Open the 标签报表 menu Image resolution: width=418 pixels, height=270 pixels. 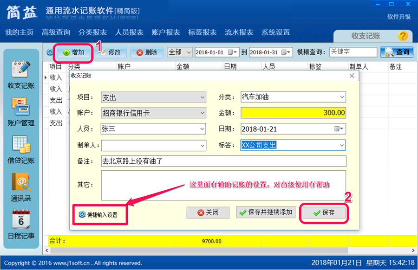(x=202, y=32)
